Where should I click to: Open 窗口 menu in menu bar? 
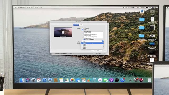click(36, 7)
